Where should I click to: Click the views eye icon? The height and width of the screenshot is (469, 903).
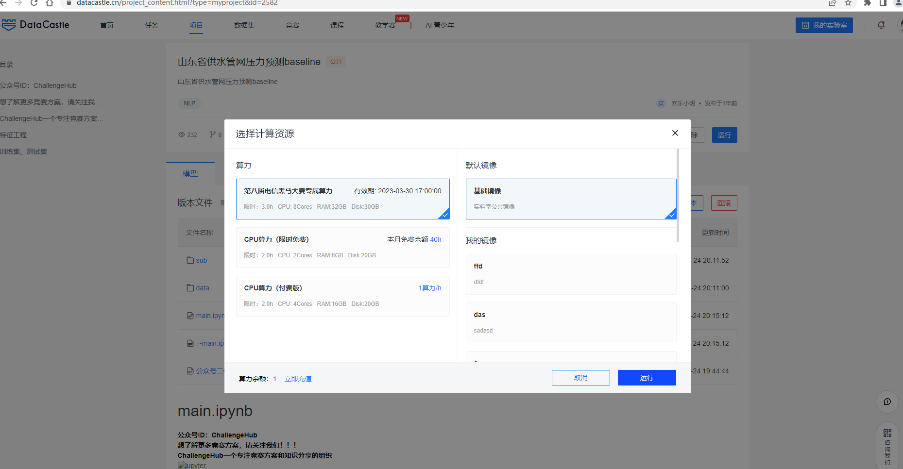(x=182, y=135)
